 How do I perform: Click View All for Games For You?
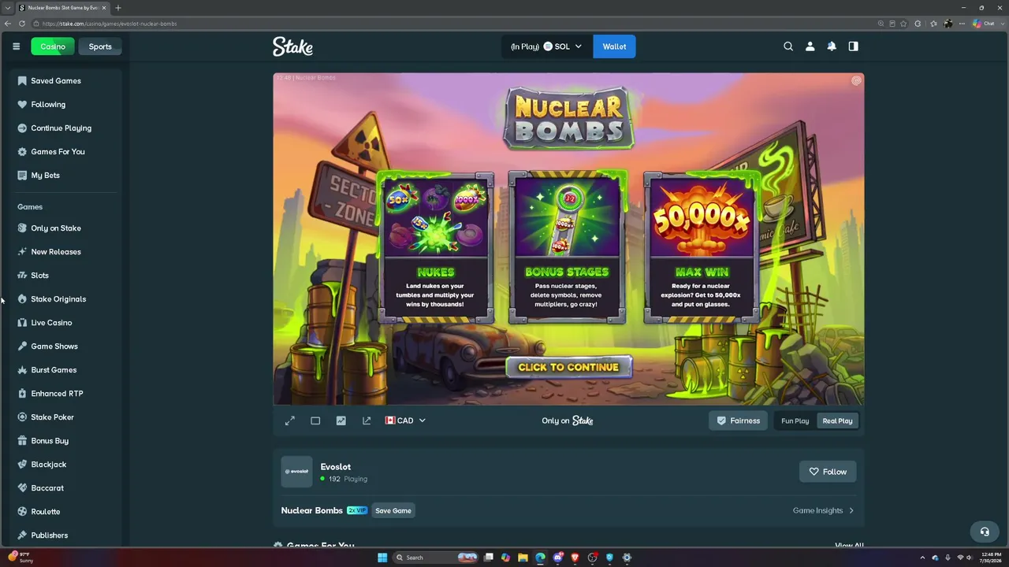[849, 545]
